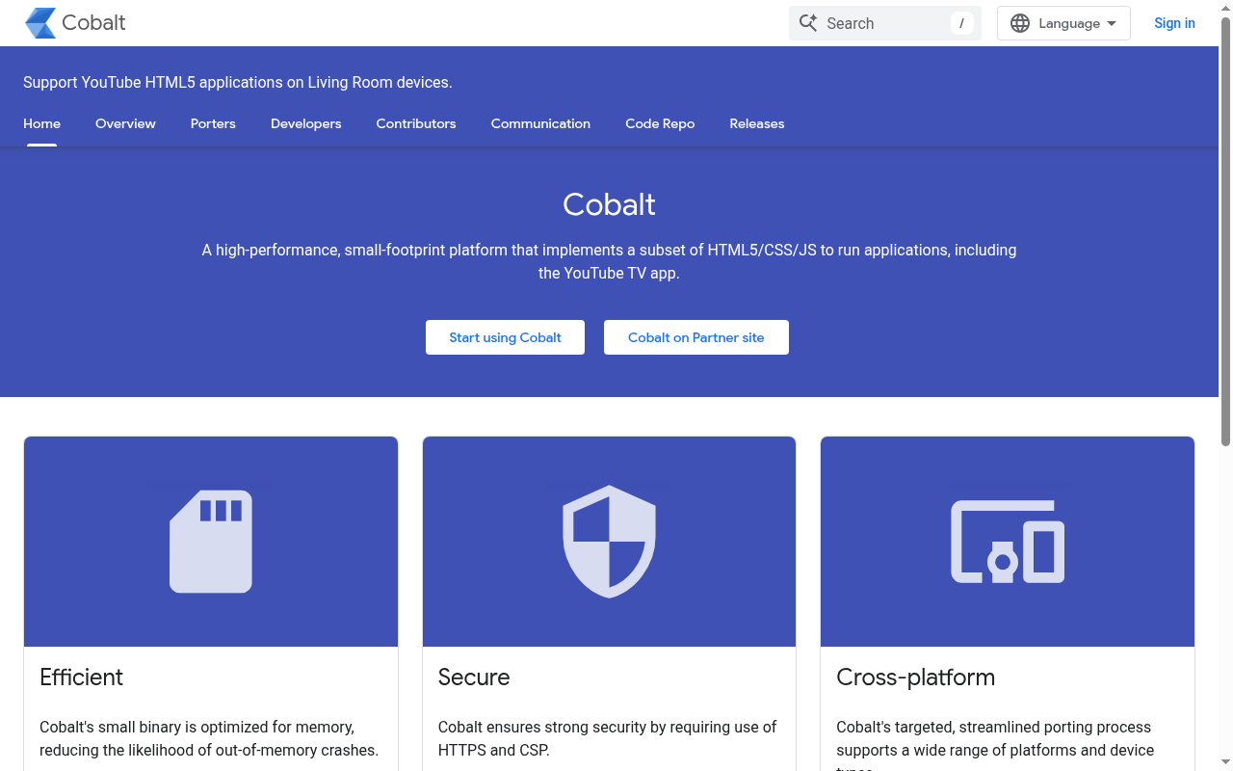This screenshot has width=1233, height=771.
Task: Click the Cross-platform card heading
Action: [916, 677]
